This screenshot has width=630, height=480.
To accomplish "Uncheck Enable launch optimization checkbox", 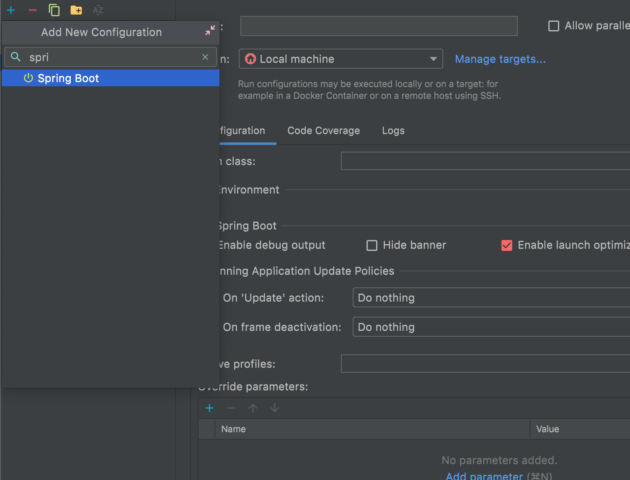I will [x=507, y=245].
